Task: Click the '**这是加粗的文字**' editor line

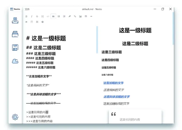Action: pyautogui.click(x=39, y=76)
